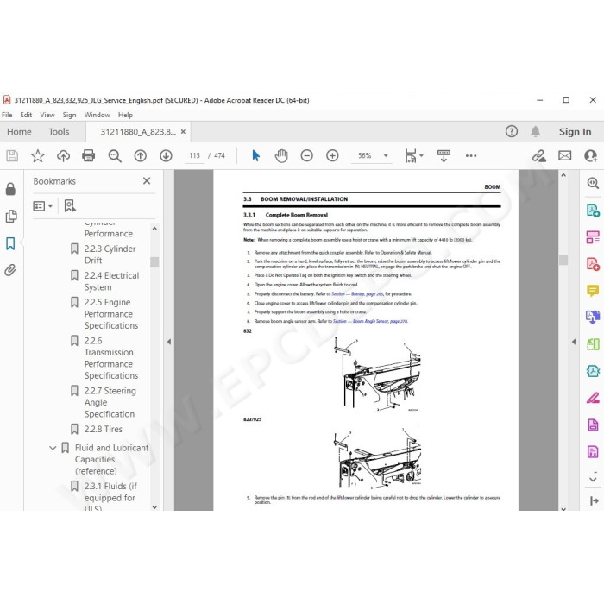The width and height of the screenshot is (604, 604).
Task: Open bookmark 2.2.3 Cylinder Drift
Action: point(110,255)
